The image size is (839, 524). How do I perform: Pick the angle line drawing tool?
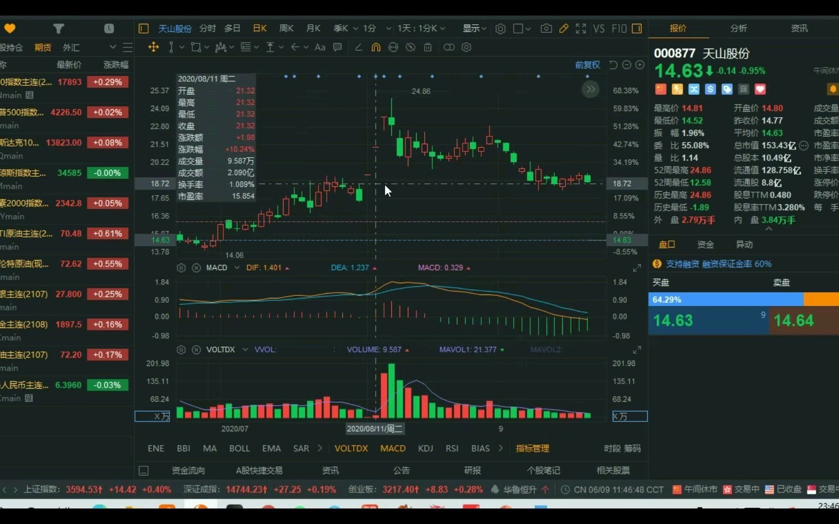(x=358, y=47)
